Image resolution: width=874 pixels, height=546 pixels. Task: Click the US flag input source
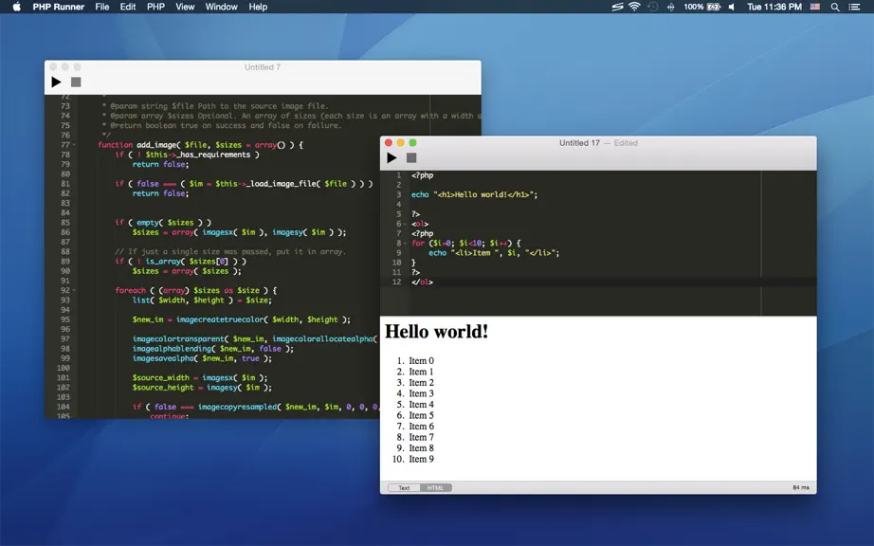tap(815, 7)
